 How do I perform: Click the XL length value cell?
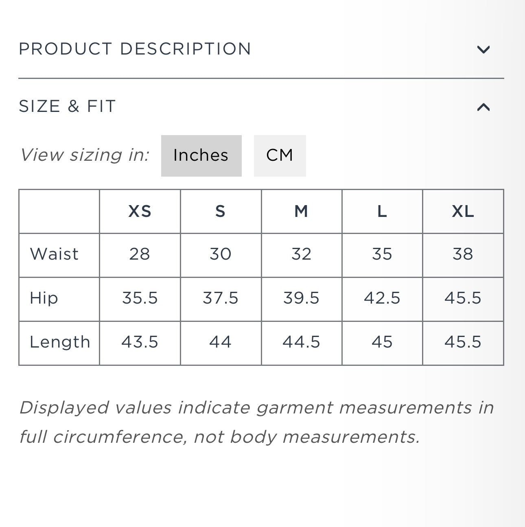[x=463, y=342]
